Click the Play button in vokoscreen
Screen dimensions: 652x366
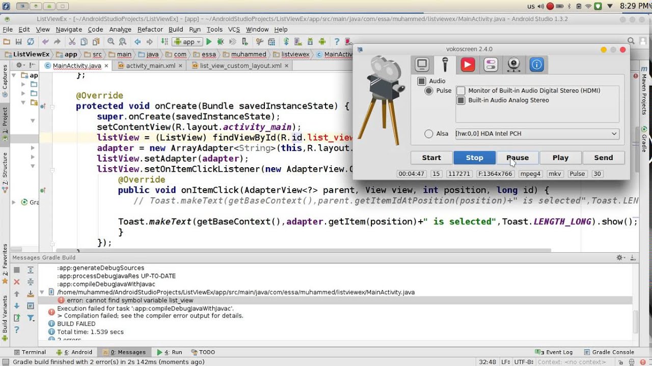560,158
